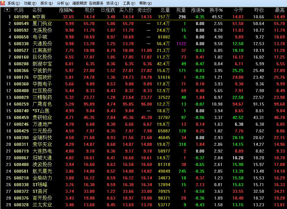Sort by the 最高 column header
Viewport: 287px width, 209px height.
[x=280, y=10]
